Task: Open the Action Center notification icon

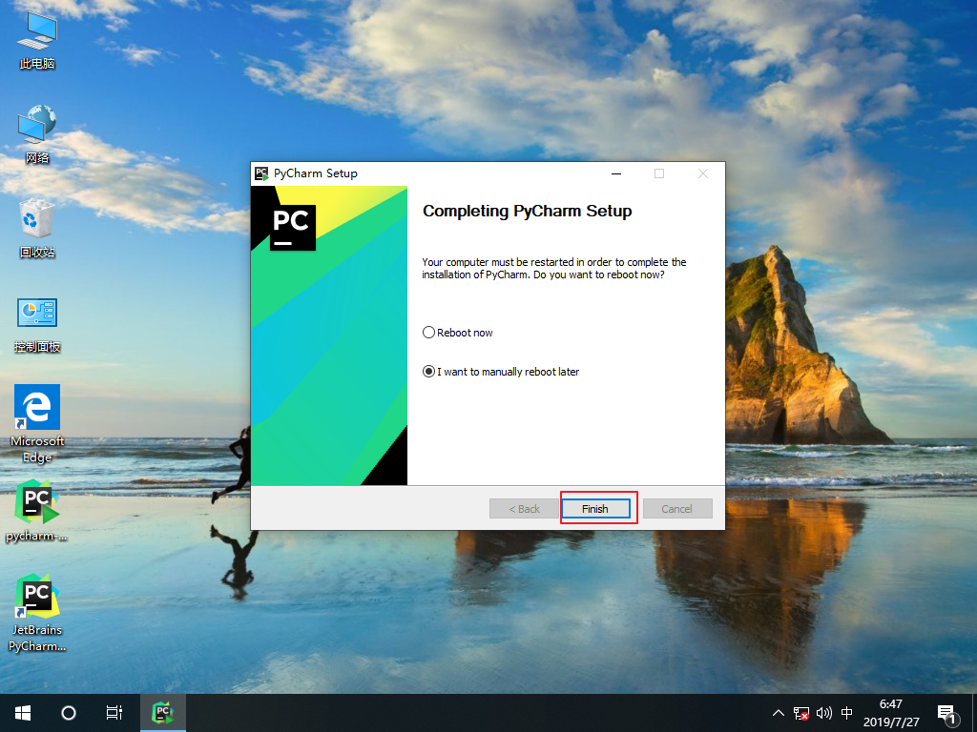Action: point(946,712)
